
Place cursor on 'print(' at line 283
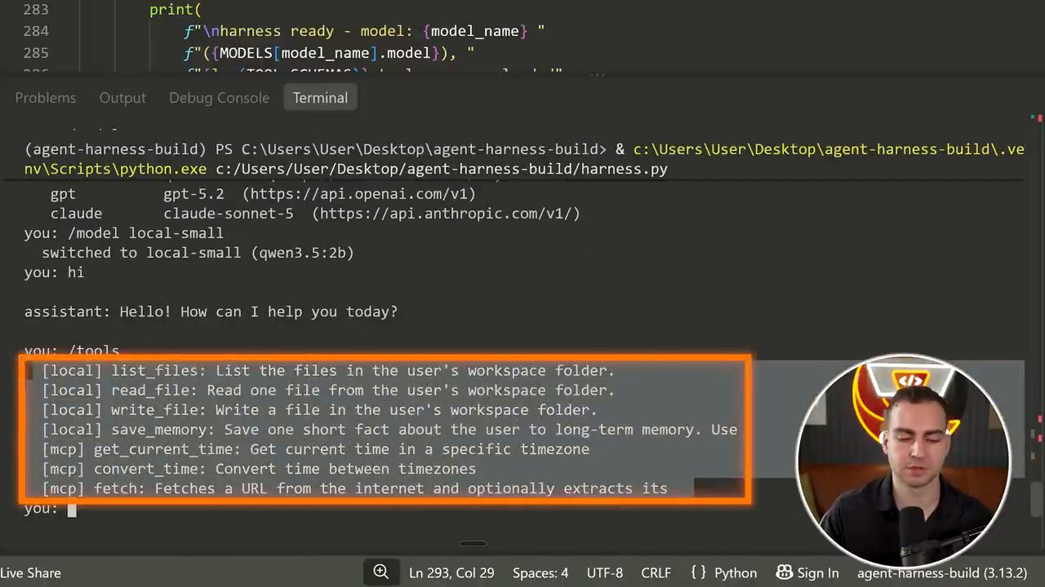[176, 10]
